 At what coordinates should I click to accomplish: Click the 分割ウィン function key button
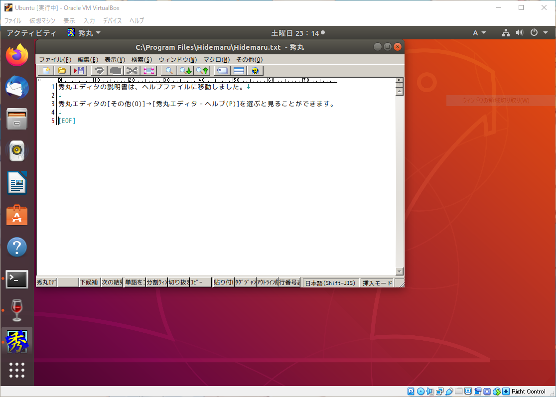tap(157, 282)
